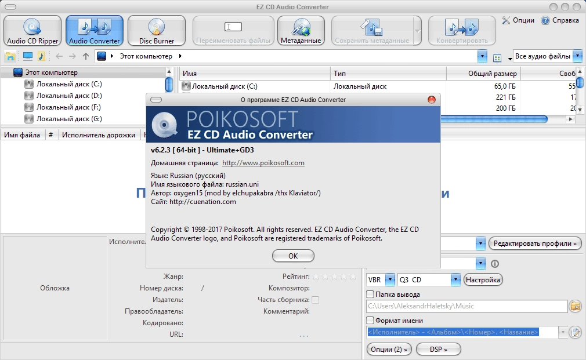Open the Все аудио файлы filter dropdown

578,56
